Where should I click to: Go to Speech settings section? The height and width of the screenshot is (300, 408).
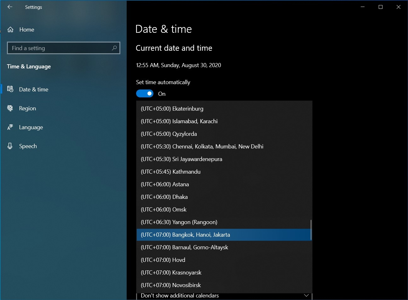click(x=63, y=146)
